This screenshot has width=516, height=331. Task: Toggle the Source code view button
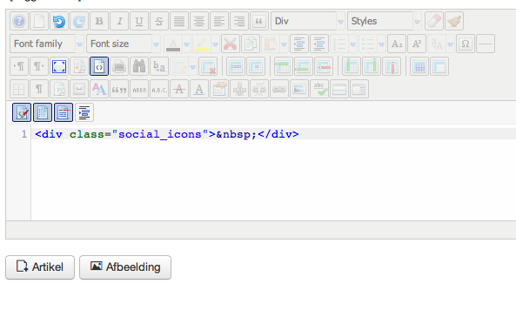coord(99,66)
